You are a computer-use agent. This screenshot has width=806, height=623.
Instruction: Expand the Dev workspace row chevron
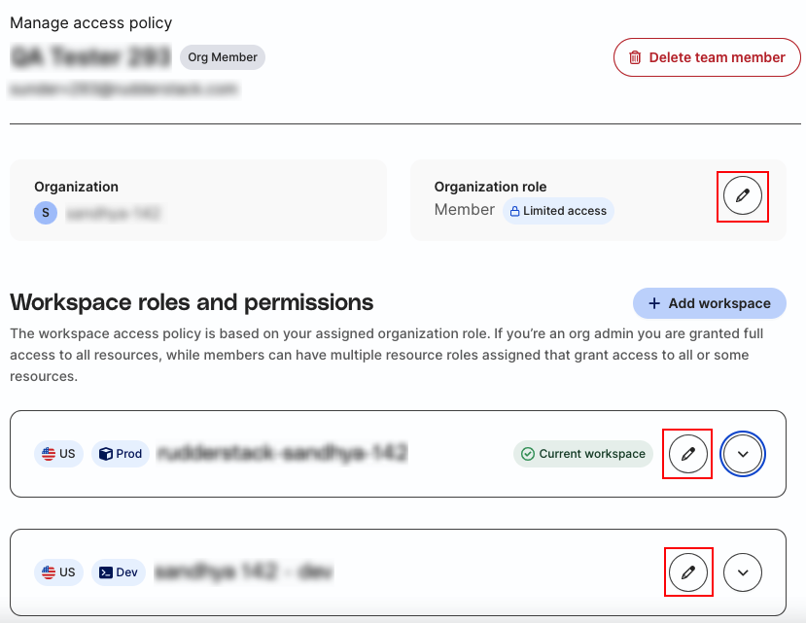(743, 572)
